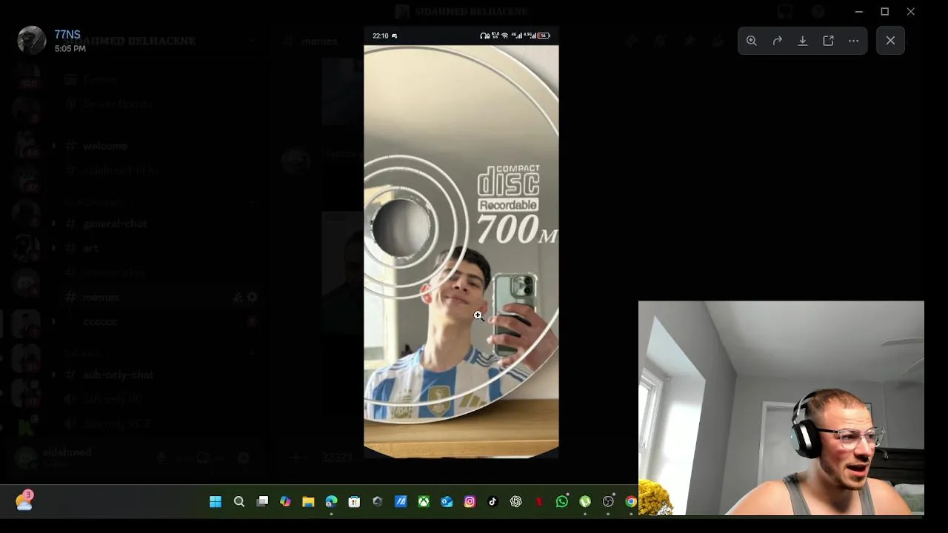Minimize the Discord window
The width and height of the screenshot is (948, 533).
point(858,12)
